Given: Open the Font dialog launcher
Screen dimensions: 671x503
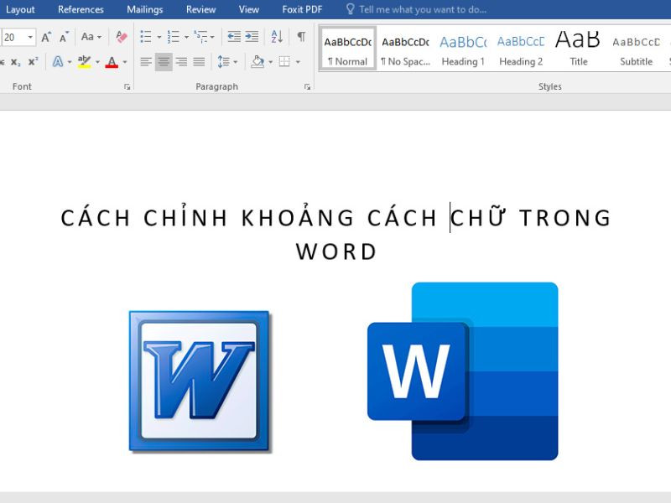Looking at the screenshot, I should [127, 87].
